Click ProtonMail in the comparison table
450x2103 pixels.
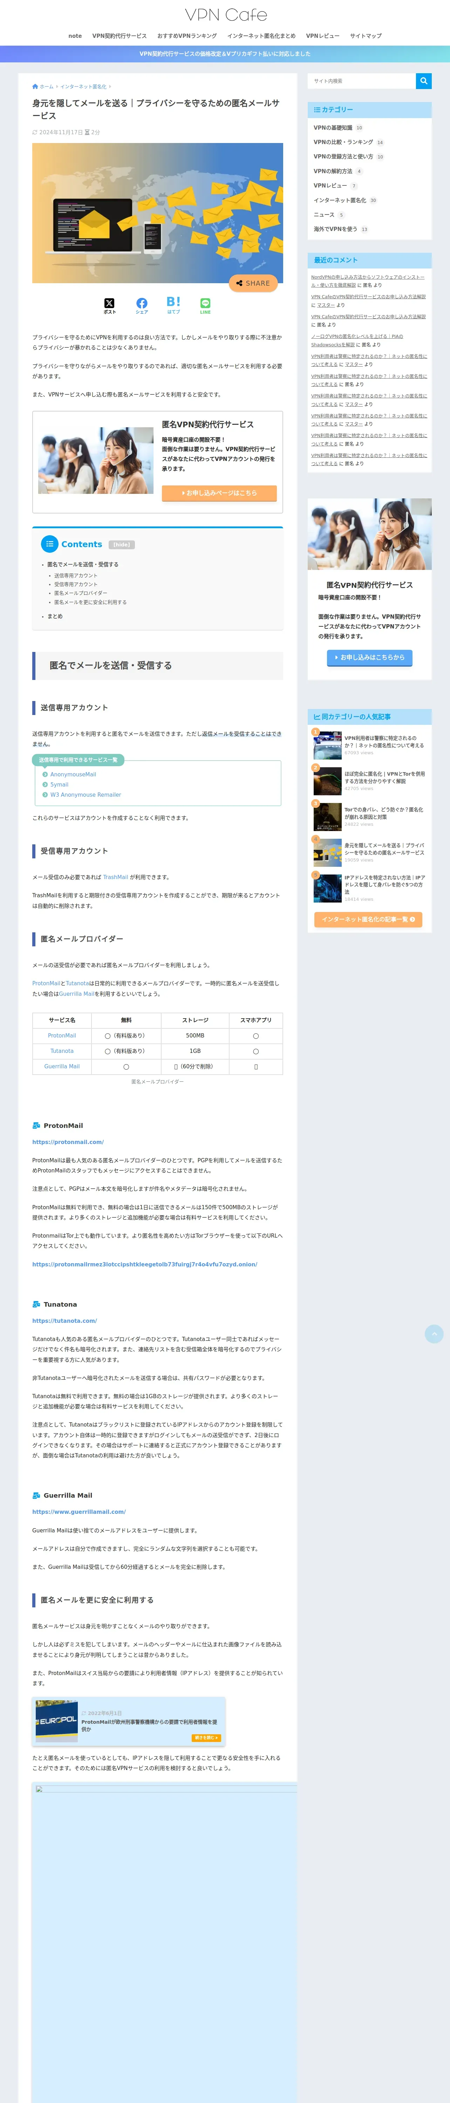pyautogui.click(x=62, y=1036)
